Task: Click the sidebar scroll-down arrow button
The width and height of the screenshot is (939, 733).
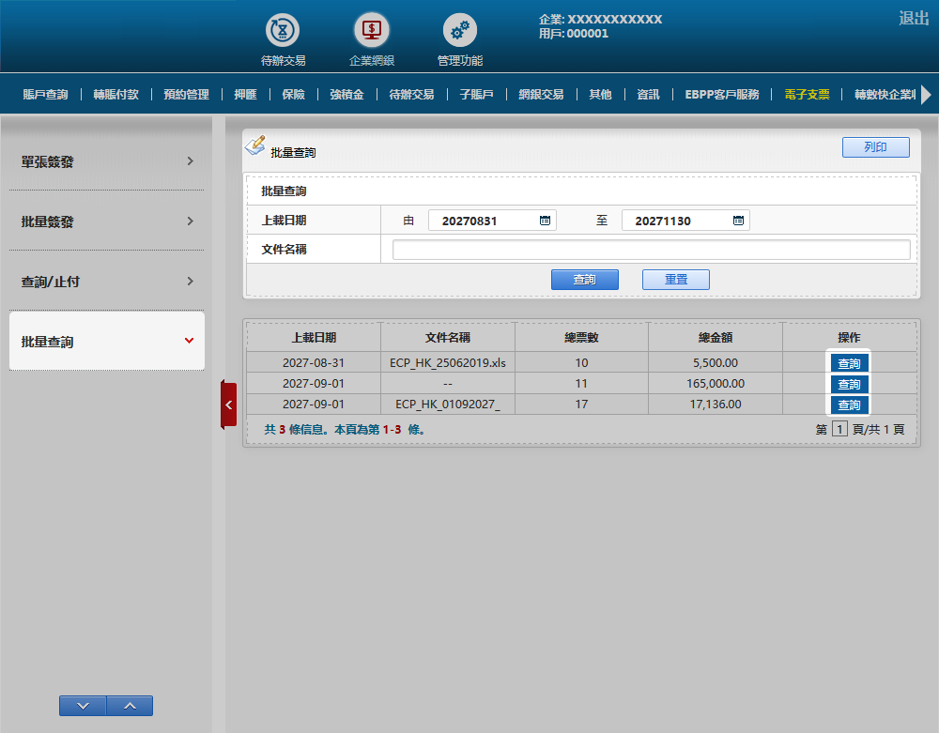Action: [83, 706]
